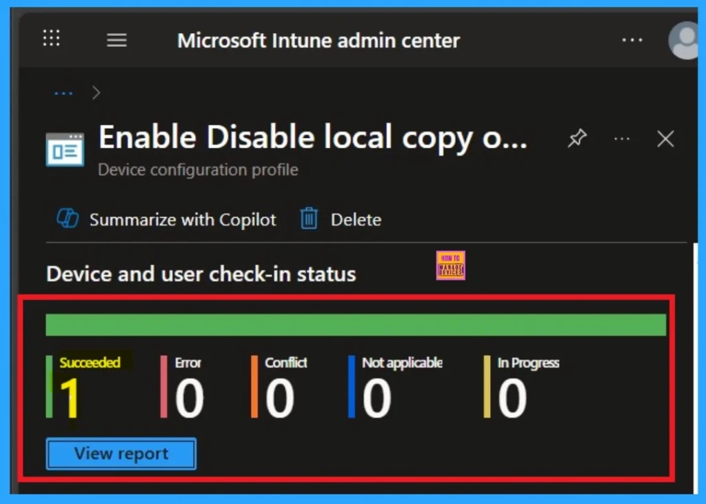Open blade more actions ellipsis
The image size is (706, 504).
(622, 139)
